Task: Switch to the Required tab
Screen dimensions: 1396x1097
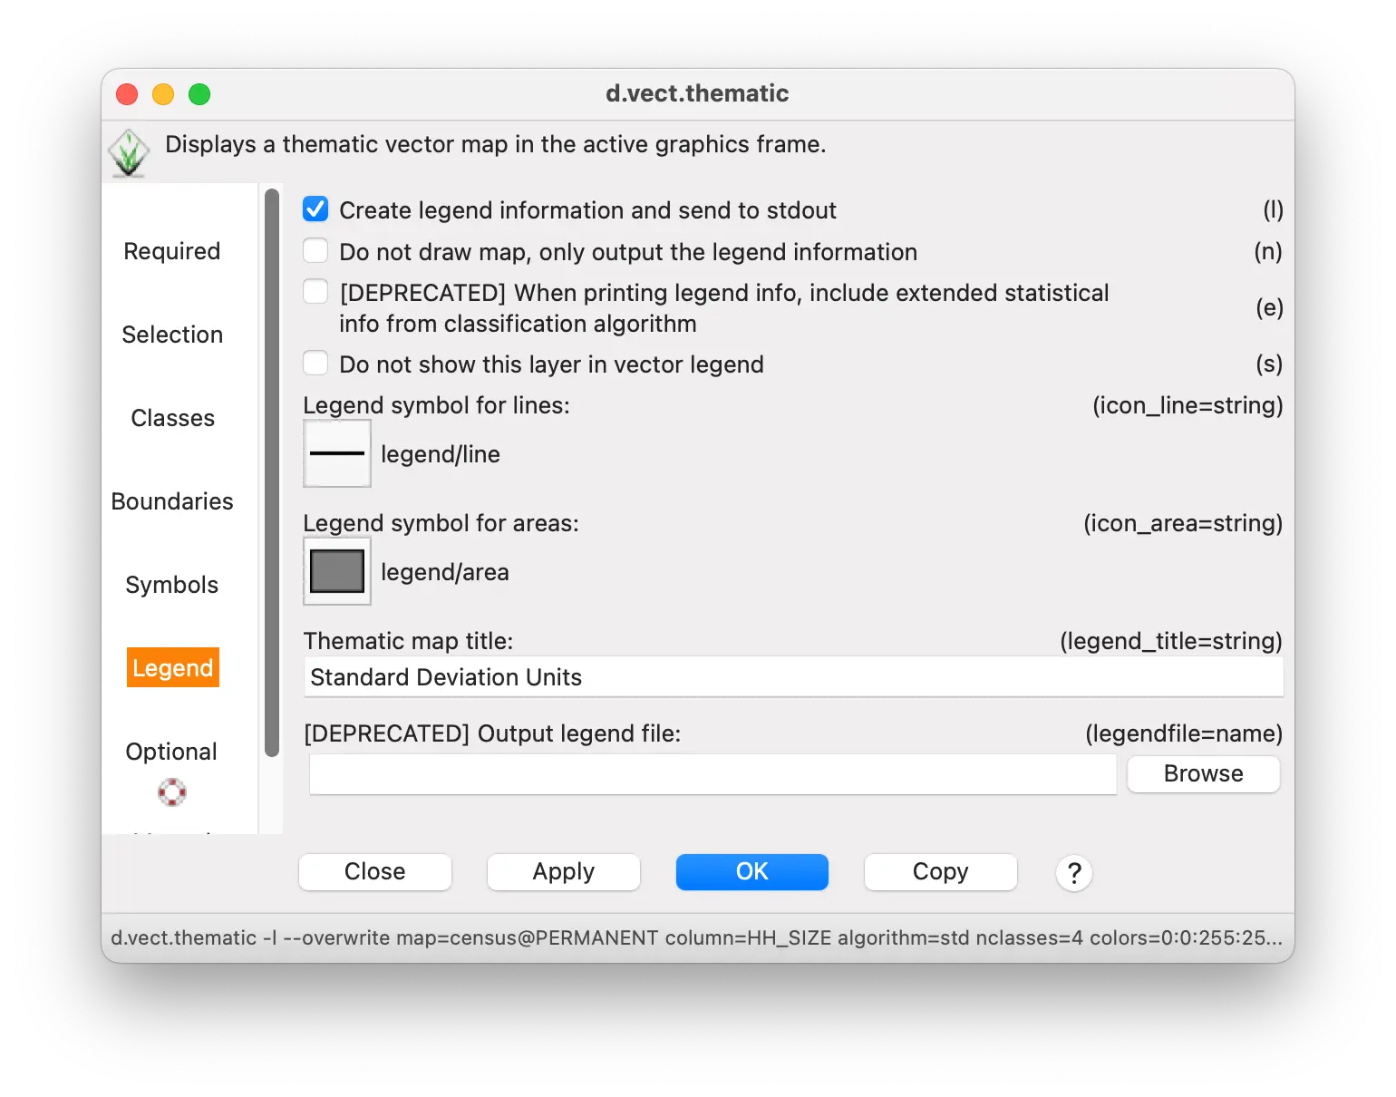Action: 171,251
